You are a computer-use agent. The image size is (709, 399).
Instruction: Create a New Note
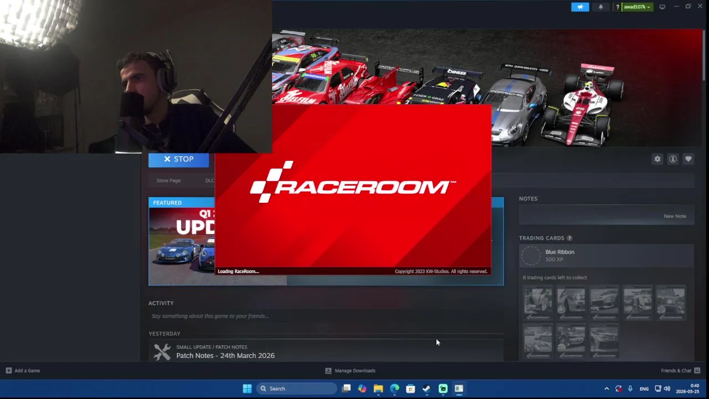(x=675, y=216)
